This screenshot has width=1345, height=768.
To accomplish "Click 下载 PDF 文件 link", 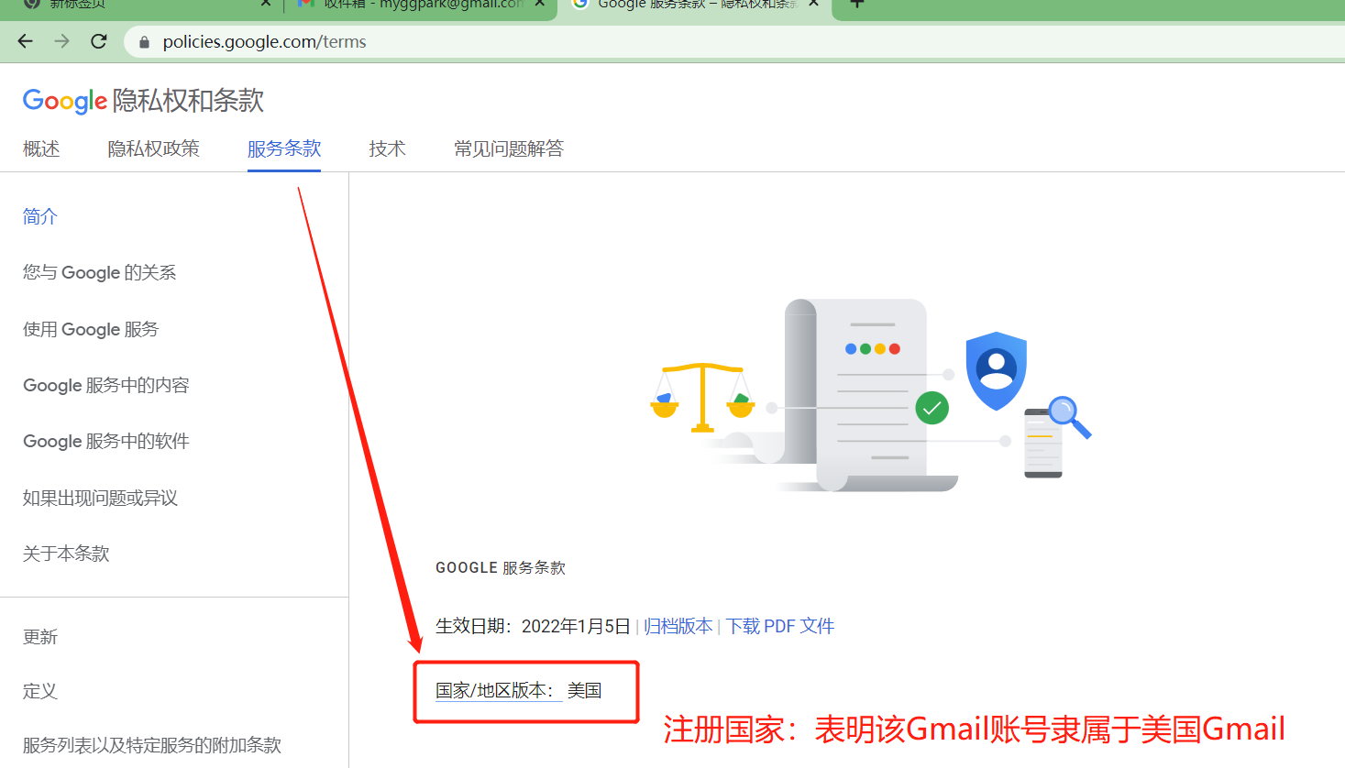I will click(x=780, y=626).
